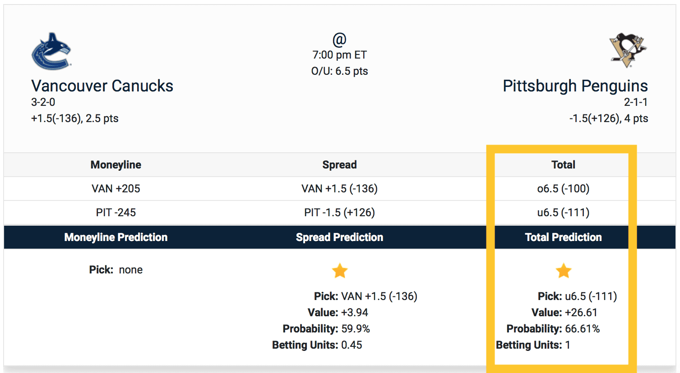Select the u6.5 (-111) under total

tap(563, 213)
